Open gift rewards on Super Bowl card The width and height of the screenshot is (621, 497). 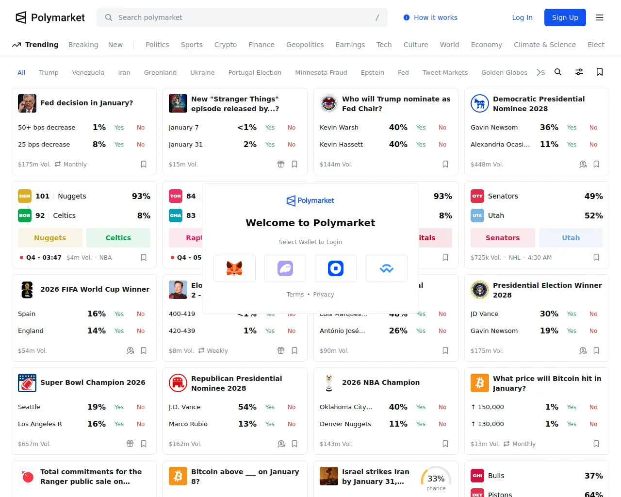coord(130,444)
